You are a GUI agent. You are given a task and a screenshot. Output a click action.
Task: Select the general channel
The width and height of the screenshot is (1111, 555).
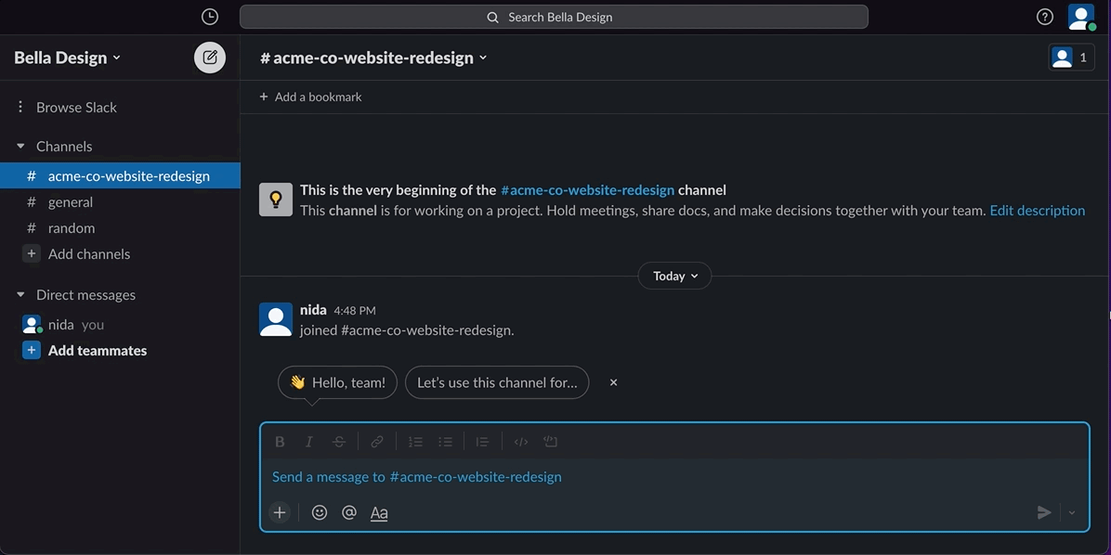[x=71, y=202]
